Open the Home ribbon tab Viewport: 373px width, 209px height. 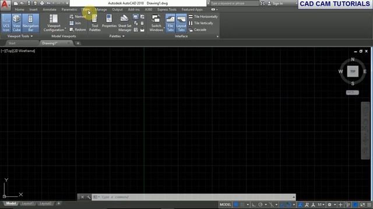click(x=19, y=9)
